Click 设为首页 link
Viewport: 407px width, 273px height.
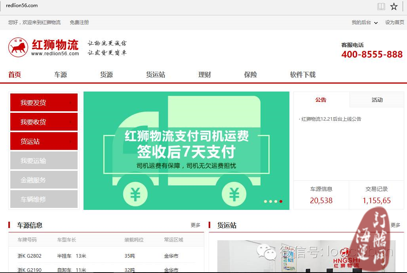395,22
